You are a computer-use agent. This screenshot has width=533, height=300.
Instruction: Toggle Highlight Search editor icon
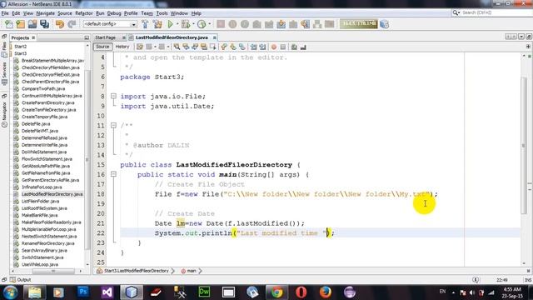coord(204,47)
